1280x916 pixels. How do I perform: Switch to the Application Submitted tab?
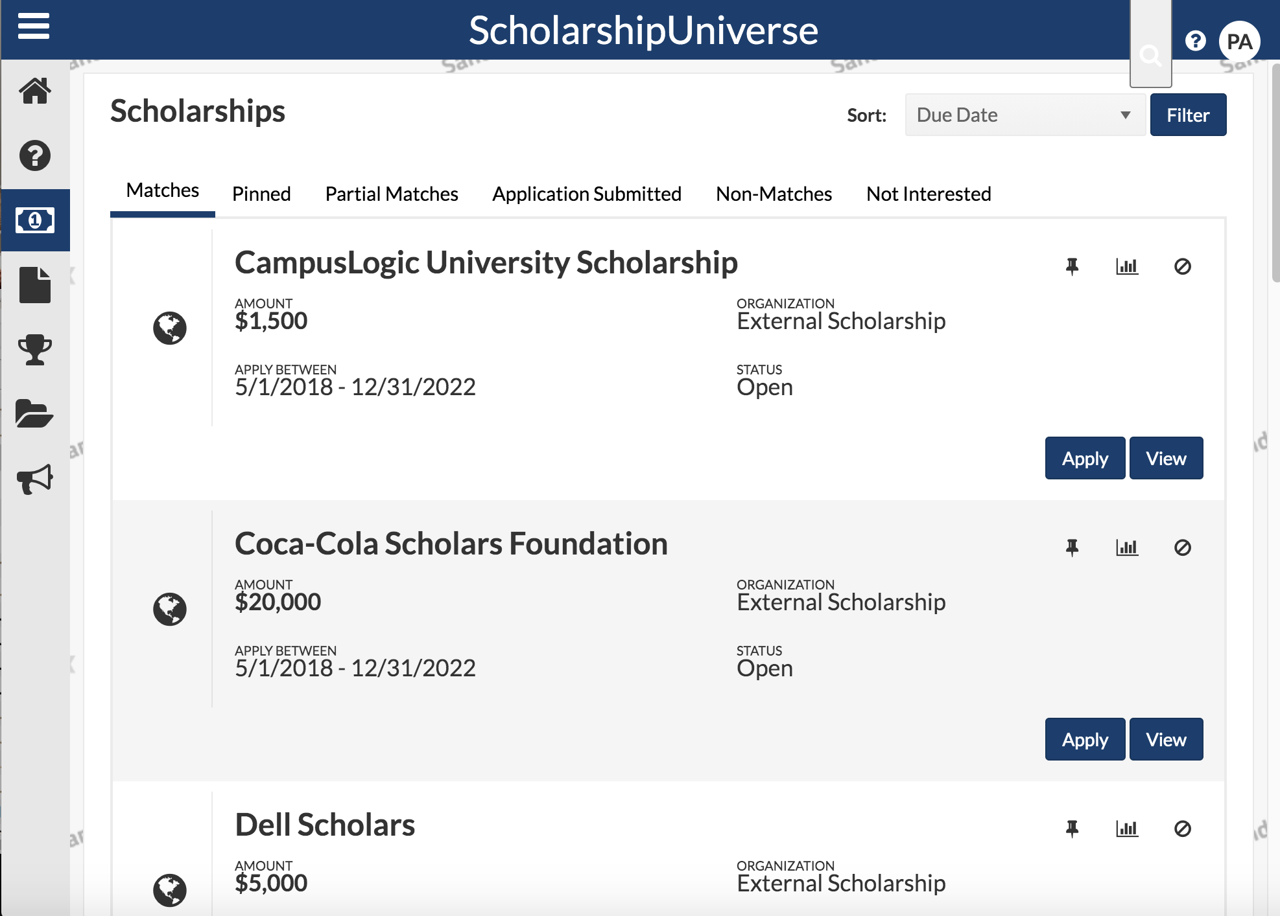586,193
